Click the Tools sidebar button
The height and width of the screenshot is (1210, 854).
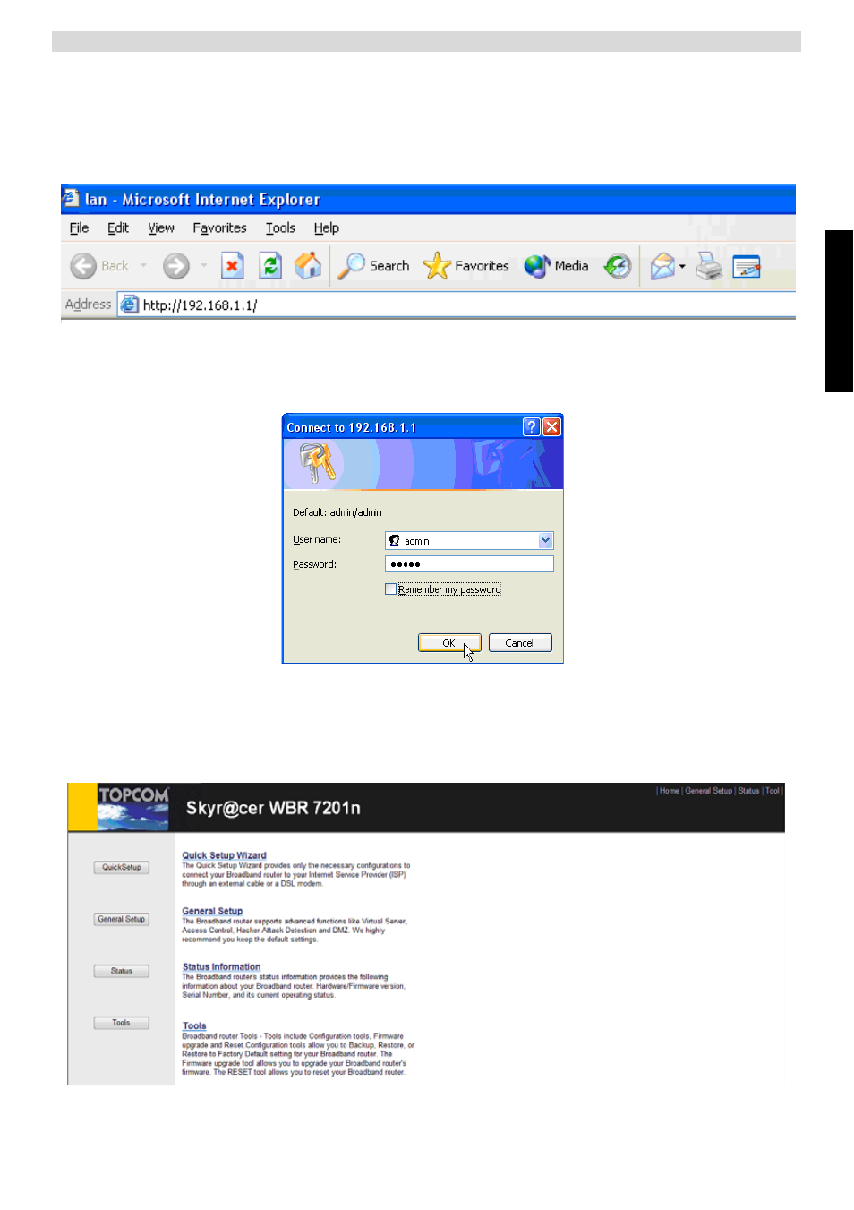(x=122, y=1023)
